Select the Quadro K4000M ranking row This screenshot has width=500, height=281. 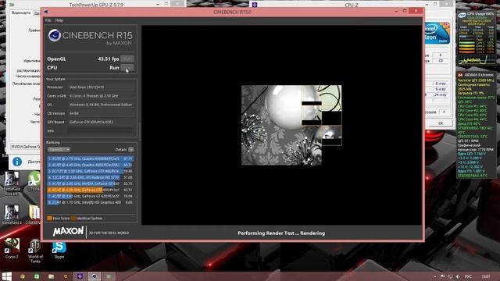[91, 158]
